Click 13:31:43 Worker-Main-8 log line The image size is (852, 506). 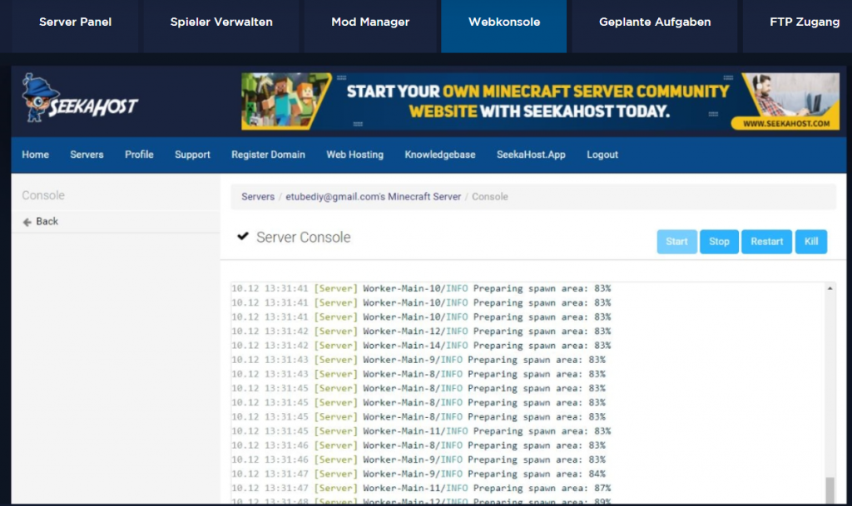coord(419,374)
